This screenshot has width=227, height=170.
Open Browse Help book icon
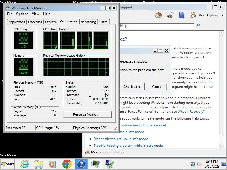pyautogui.click(x=182, y=15)
